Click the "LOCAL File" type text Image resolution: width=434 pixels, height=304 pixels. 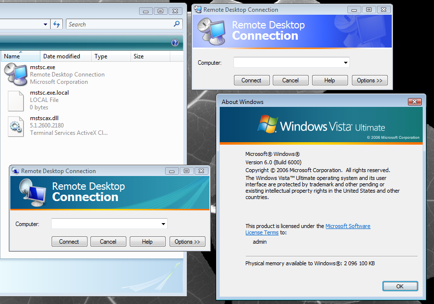coord(44,100)
